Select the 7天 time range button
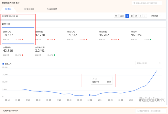The image size is (168, 114). tap(116, 16)
